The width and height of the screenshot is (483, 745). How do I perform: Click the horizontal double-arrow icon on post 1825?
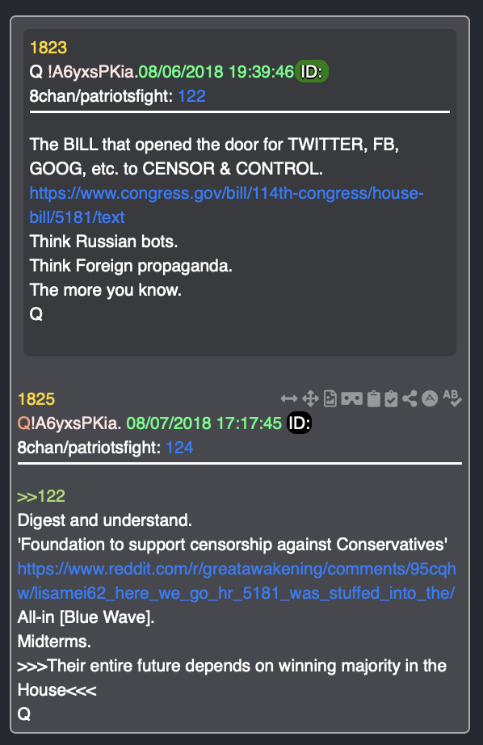(x=289, y=398)
